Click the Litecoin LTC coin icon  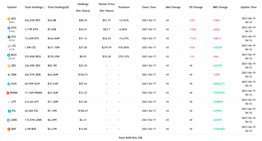[x=9, y=46]
